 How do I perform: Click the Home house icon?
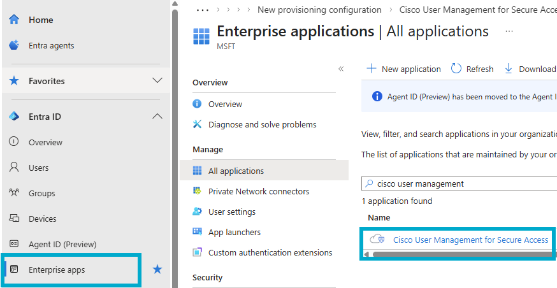coord(14,20)
